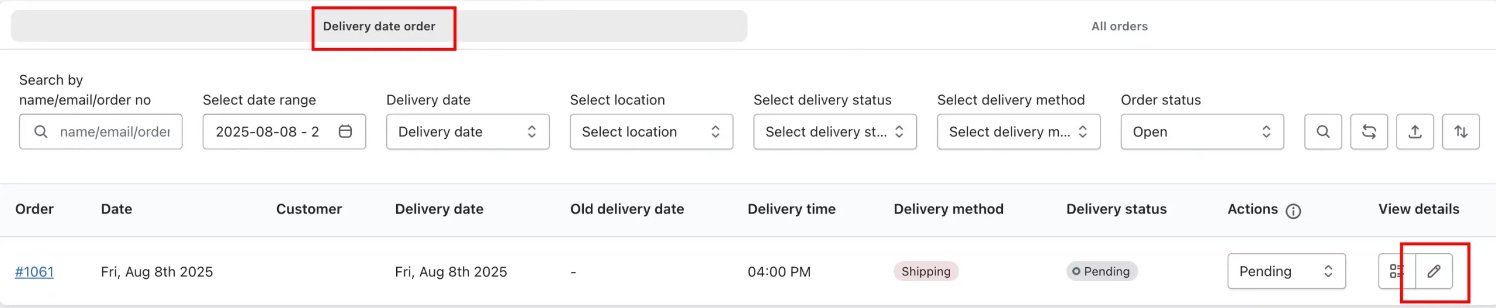1496x308 pixels.
Task: Focus the name/email/order search field
Action: (101, 132)
